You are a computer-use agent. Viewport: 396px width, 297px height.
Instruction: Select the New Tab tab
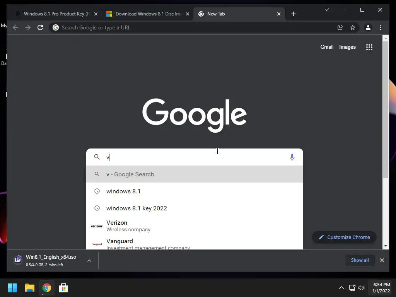coord(239,14)
